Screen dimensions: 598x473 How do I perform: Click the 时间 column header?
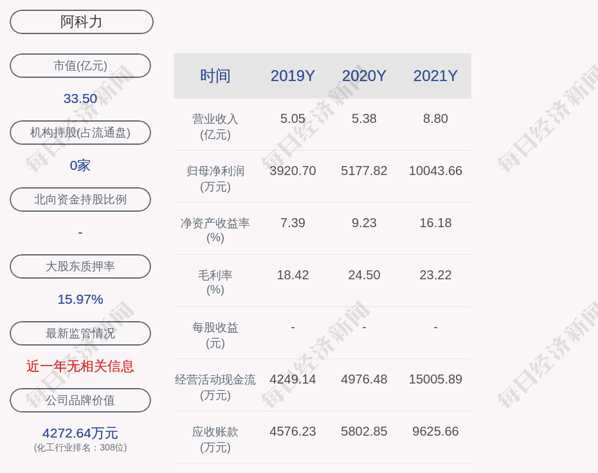(215, 76)
